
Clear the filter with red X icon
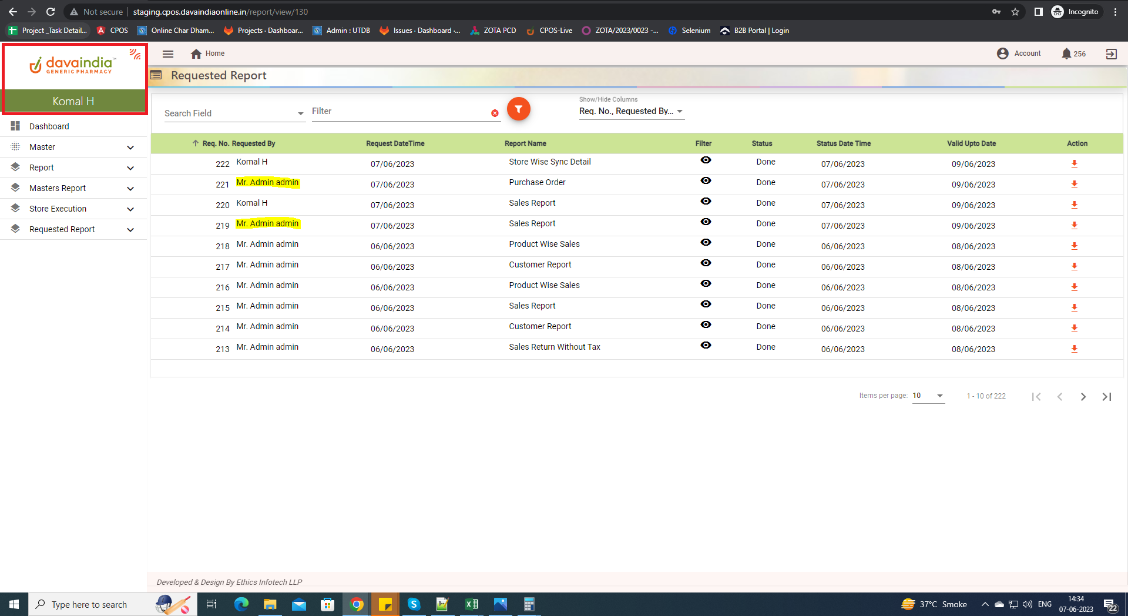pyautogui.click(x=495, y=113)
